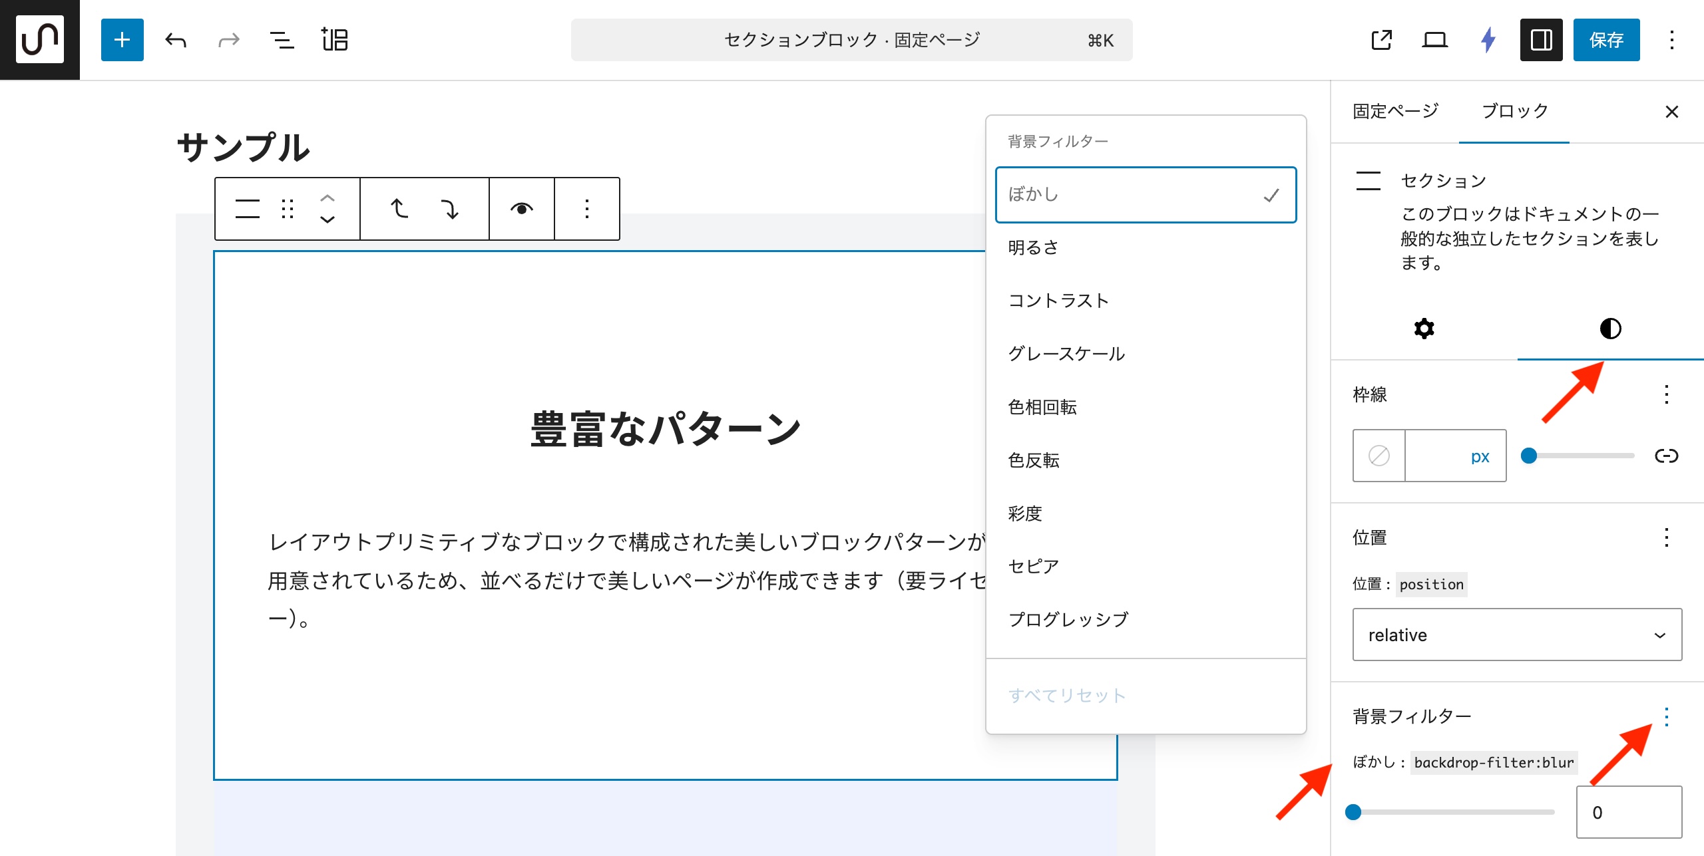The height and width of the screenshot is (856, 1704).
Task: Toggle the eye visibility icon in toolbar
Action: [522, 209]
